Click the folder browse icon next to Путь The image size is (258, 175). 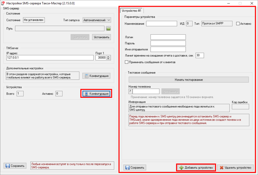pos(108,29)
